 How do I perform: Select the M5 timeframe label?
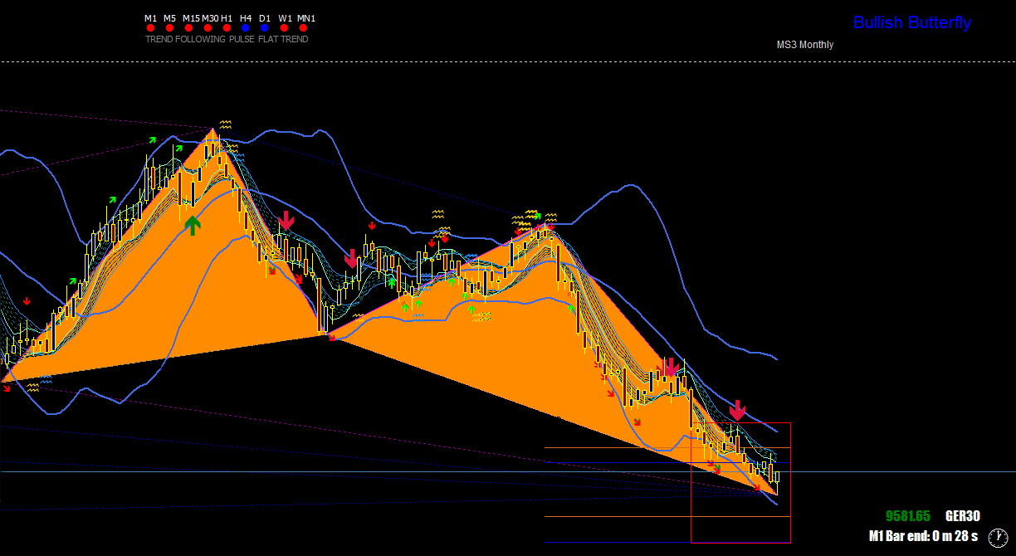[x=169, y=18]
